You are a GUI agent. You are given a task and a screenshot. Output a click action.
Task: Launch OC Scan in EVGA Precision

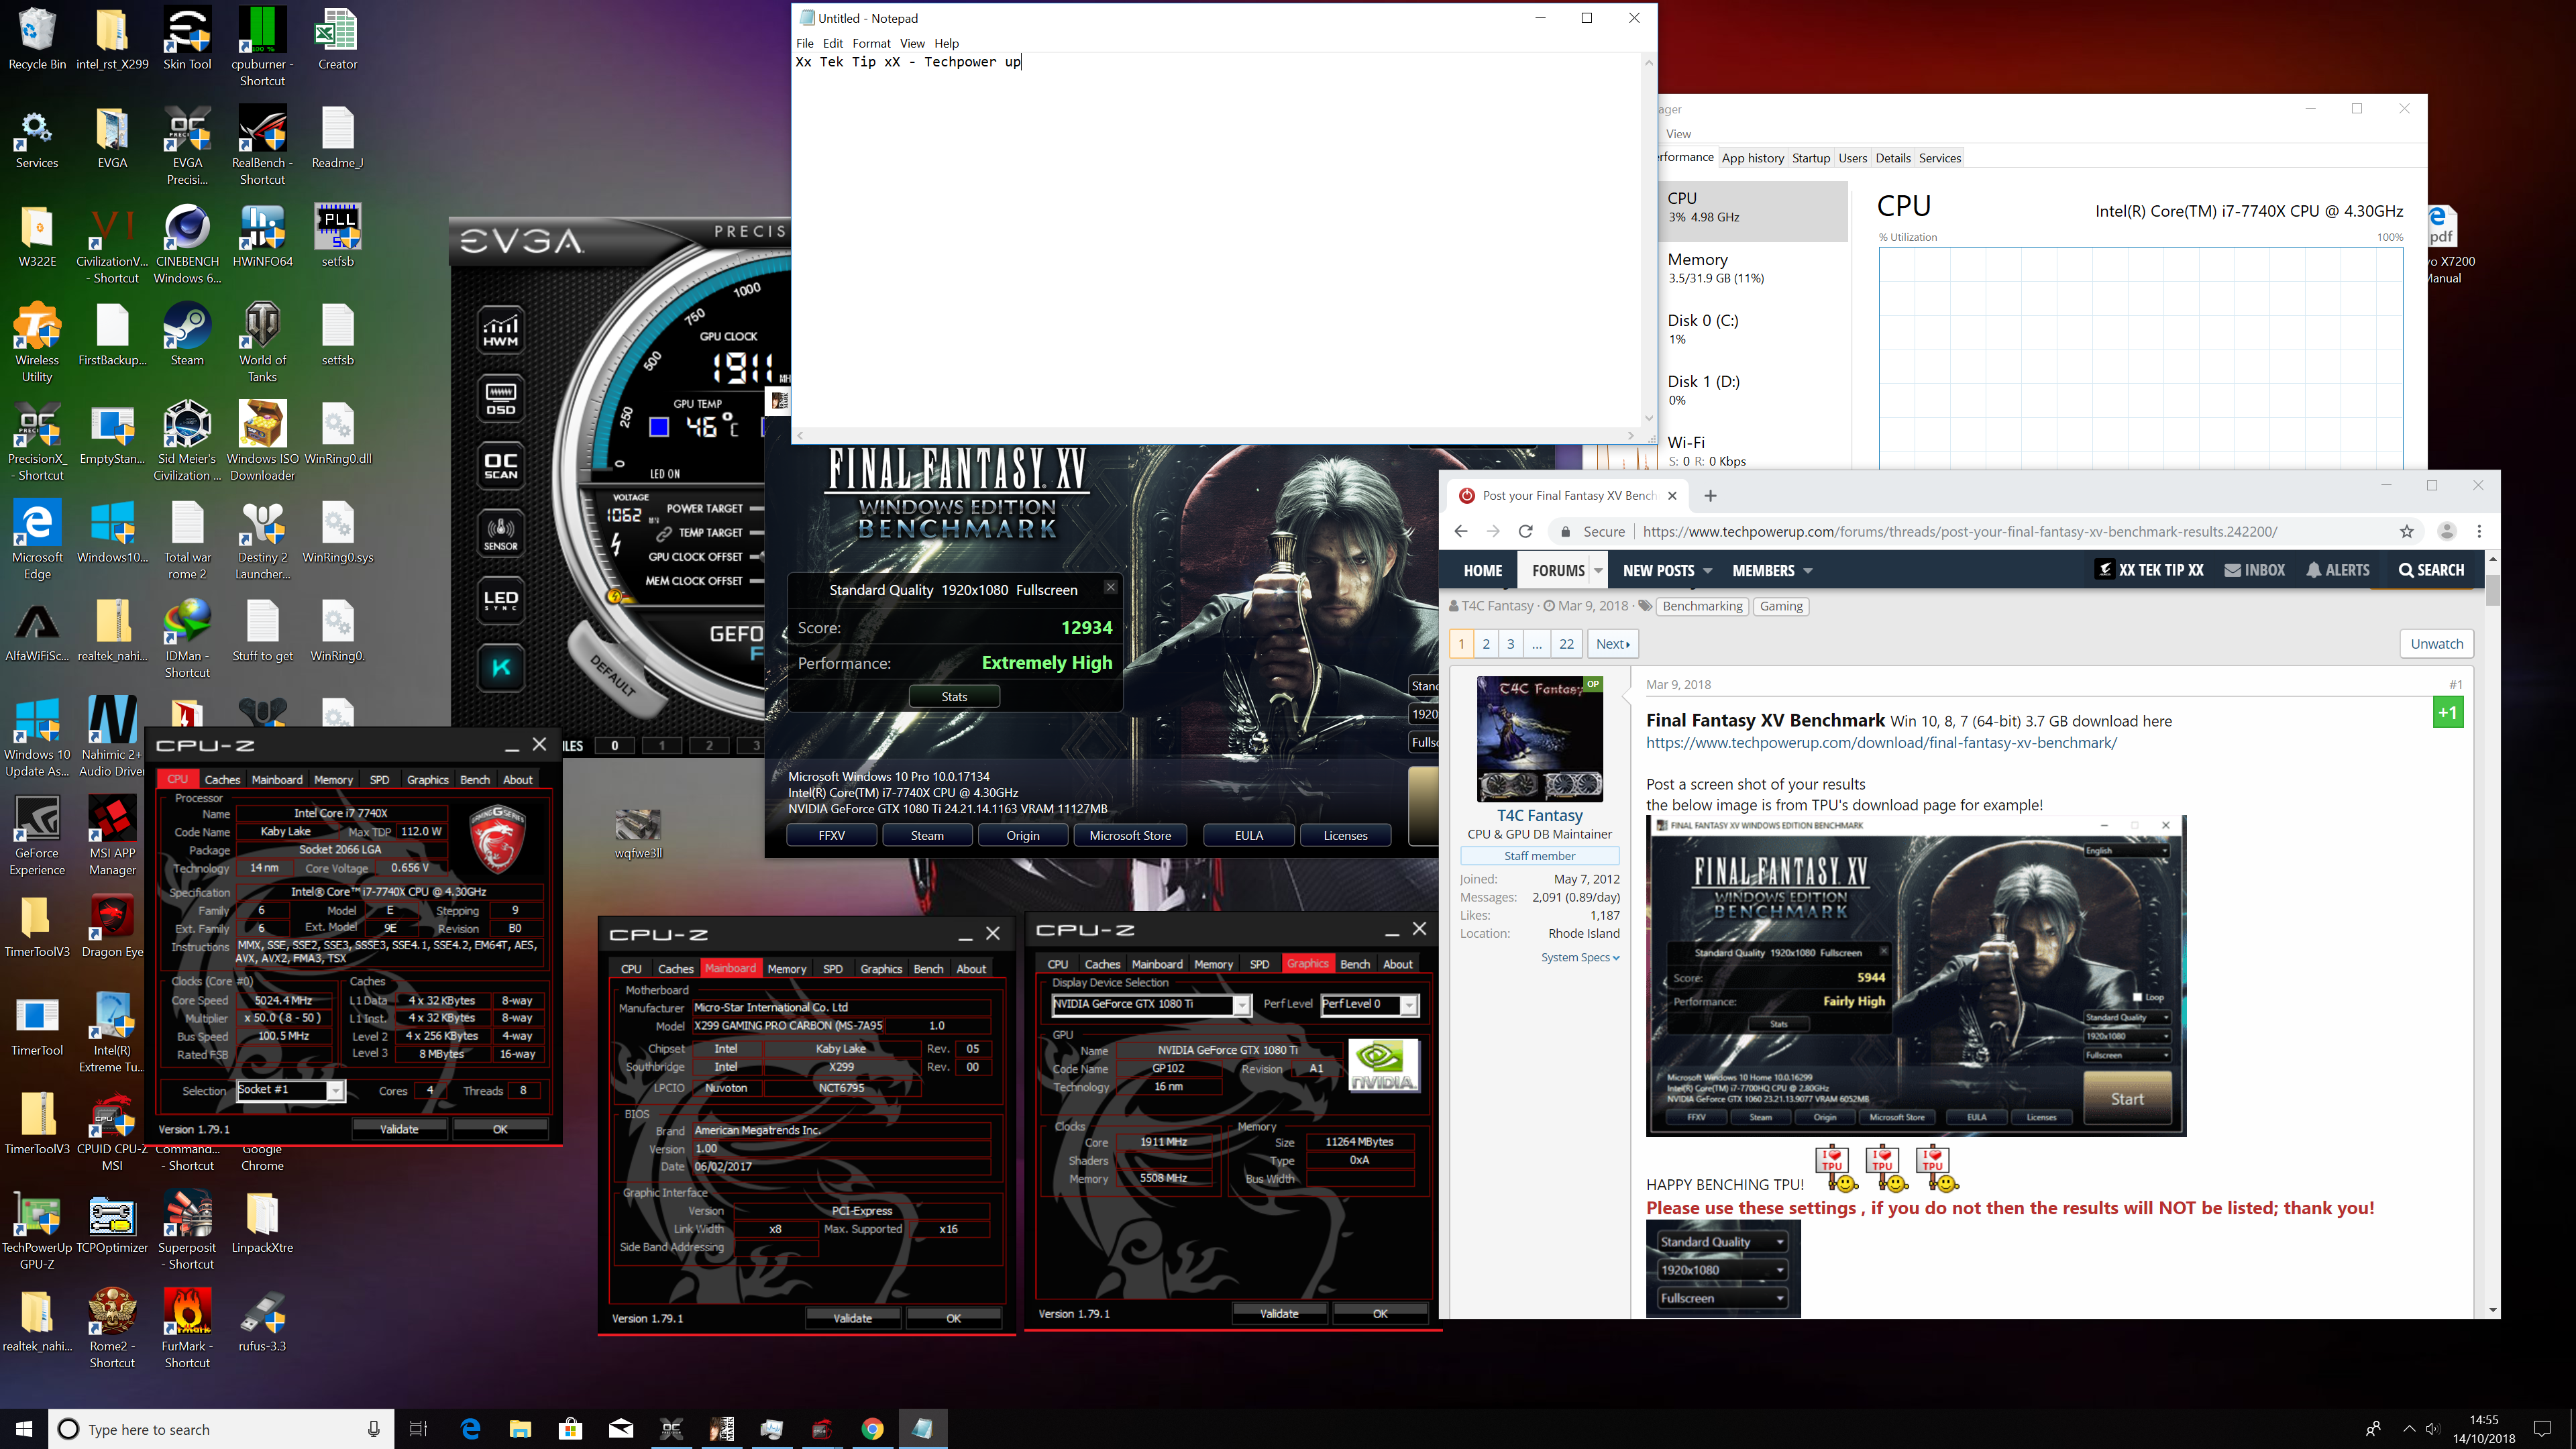(x=501, y=466)
